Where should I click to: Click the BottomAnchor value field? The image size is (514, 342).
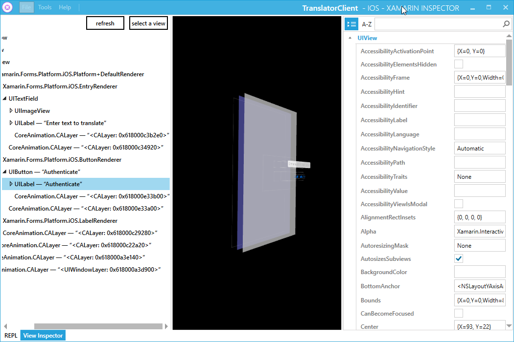point(480,286)
